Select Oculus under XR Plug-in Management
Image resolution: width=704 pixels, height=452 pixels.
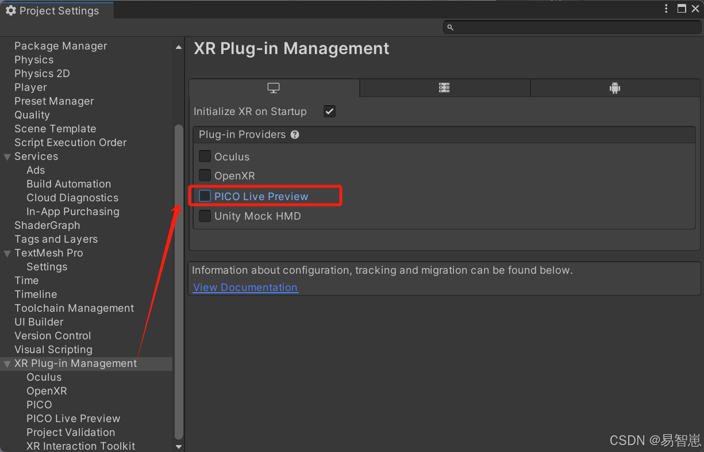(x=44, y=377)
